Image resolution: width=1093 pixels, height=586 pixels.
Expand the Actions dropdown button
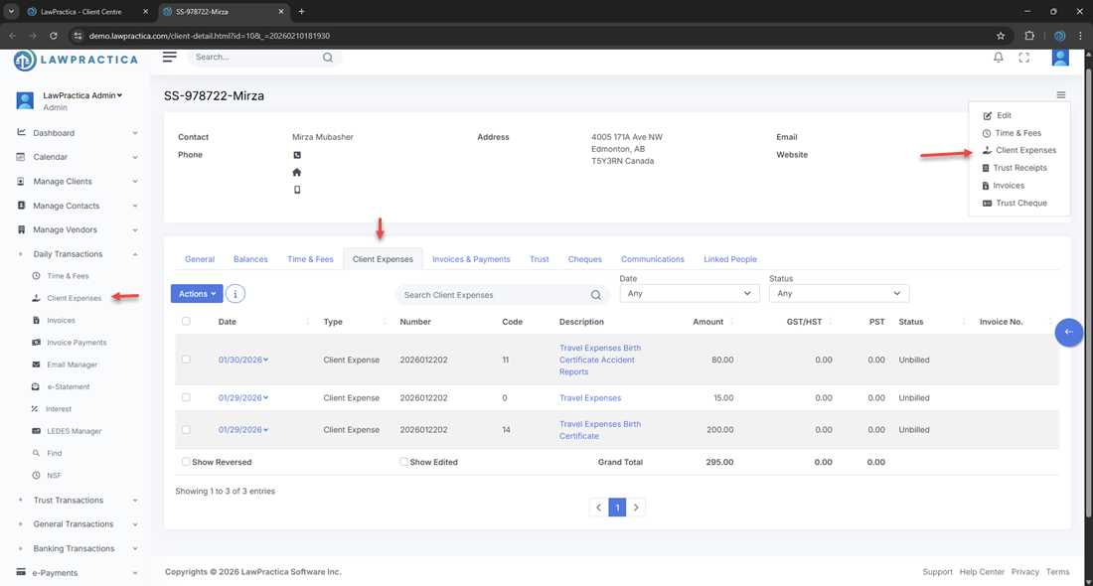click(x=197, y=294)
